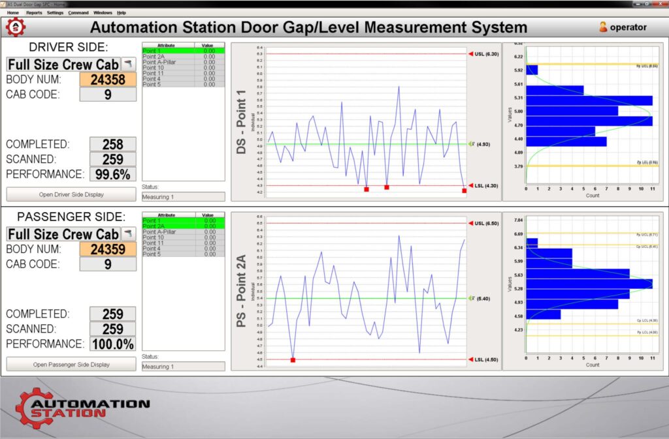Click the passenger side scanner gun icon

tap(128, 234)
